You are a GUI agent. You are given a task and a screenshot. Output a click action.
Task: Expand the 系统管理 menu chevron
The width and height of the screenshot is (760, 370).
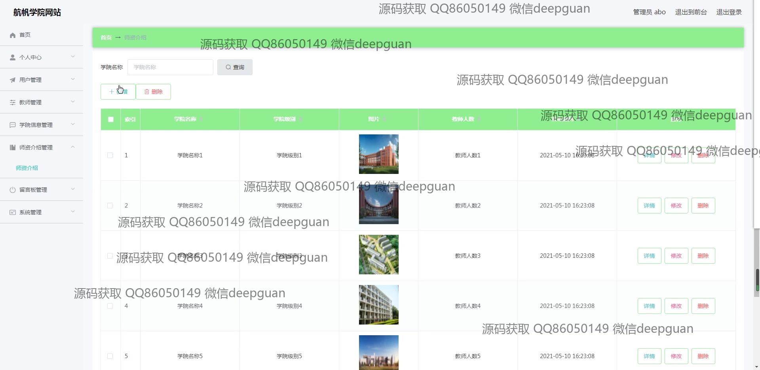pyautogui.click(x=73, y=212)
